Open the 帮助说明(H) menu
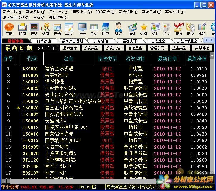This screenshot has width=216, height=191. click(59, 17)
